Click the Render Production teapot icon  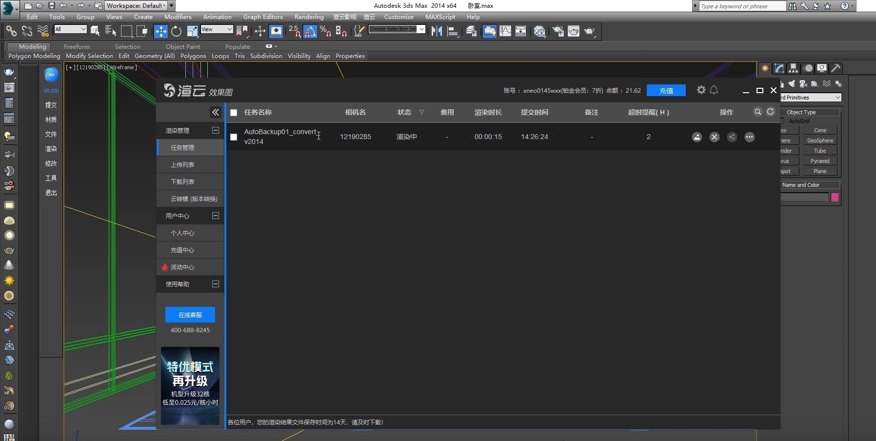click(589, 31)
